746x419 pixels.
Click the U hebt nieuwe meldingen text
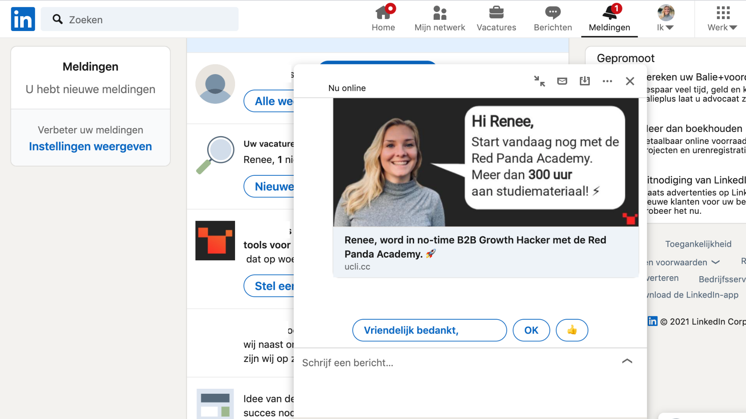point(91,89)
